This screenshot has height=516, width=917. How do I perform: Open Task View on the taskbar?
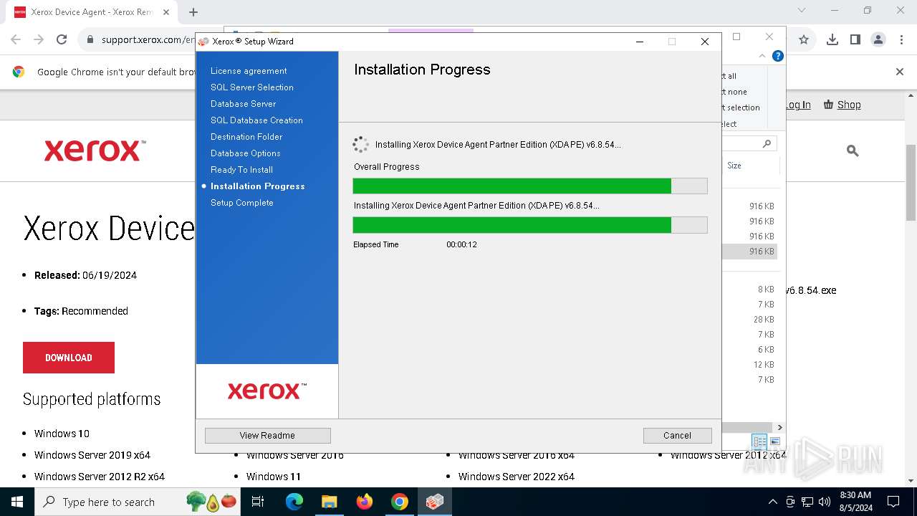click(x=258, y=502)
